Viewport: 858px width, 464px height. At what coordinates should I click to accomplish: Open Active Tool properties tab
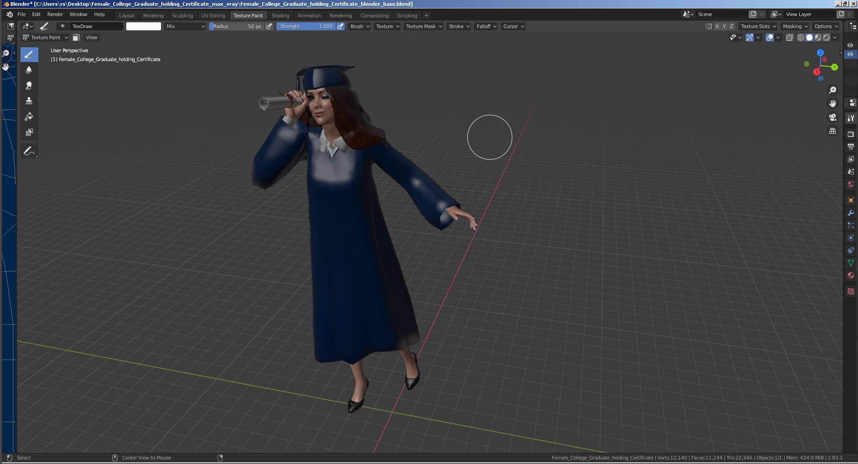tap(851, 118)
